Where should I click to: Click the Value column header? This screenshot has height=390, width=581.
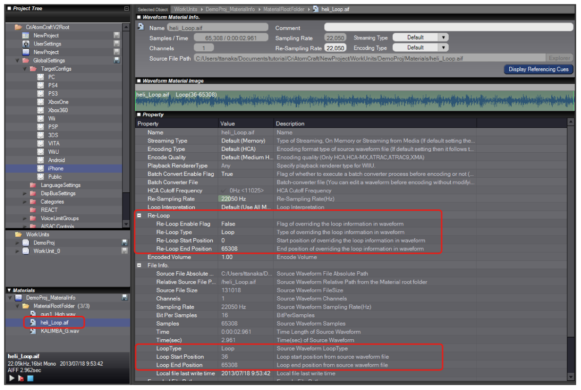click(246, 123)
